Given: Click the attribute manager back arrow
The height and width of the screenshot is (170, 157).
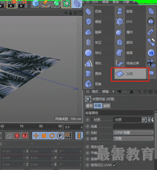Looking at the screenshot, I should click(119, 92).
